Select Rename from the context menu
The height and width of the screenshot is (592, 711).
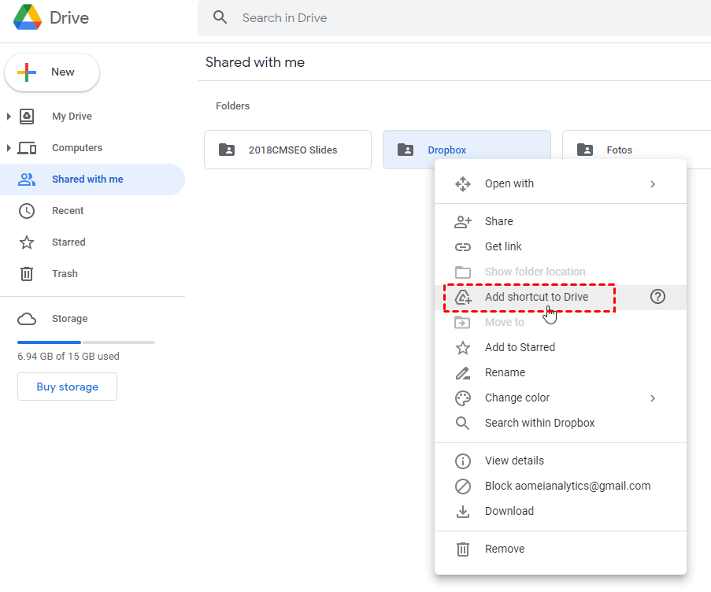[x=505, y=372]
